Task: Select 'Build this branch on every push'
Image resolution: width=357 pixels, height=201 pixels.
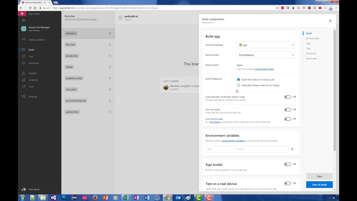Action: tap(238, 80)
